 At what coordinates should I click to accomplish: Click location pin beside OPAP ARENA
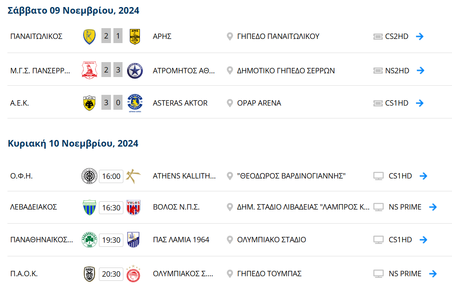230,103
